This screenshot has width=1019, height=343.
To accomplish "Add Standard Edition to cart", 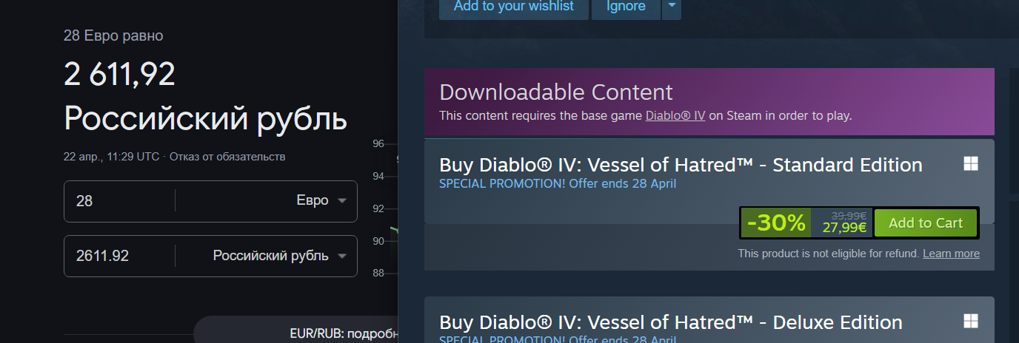I will [x=926, y=223].
